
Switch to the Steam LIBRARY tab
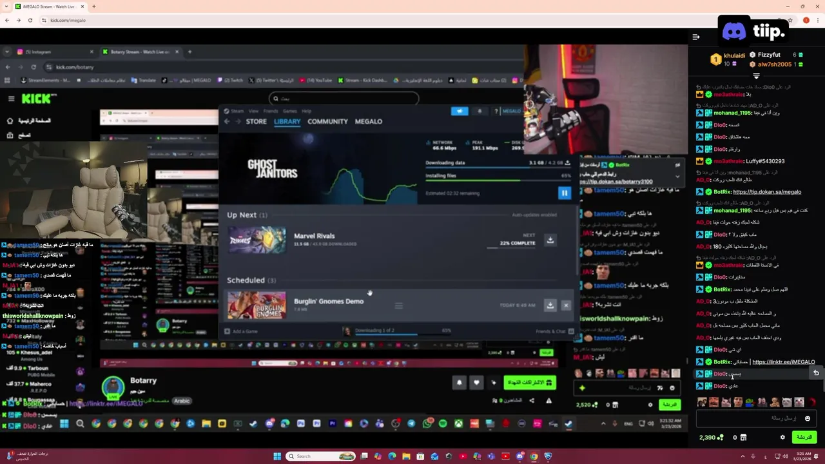287,121
